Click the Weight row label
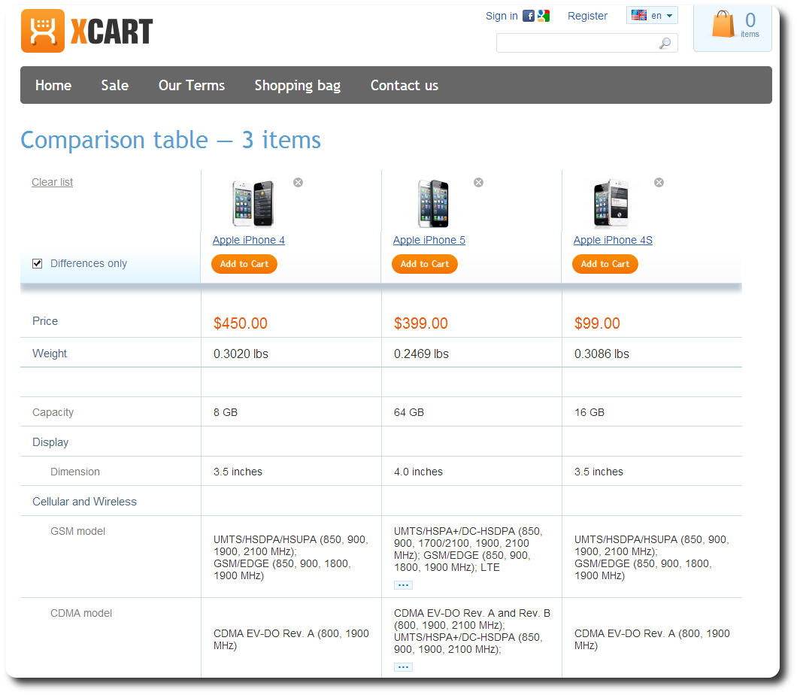The image size is (797, 695). [50, 354]
